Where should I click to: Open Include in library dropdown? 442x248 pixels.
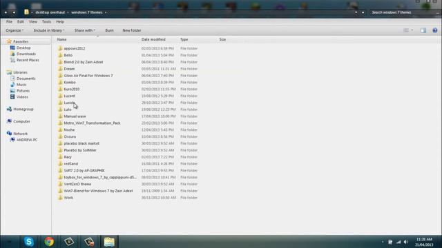[49, 30]
